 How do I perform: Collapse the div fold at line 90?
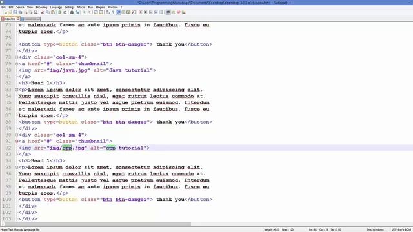tap(17, 135)
